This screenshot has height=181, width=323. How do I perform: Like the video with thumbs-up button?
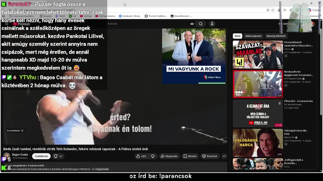coord(141,156)
